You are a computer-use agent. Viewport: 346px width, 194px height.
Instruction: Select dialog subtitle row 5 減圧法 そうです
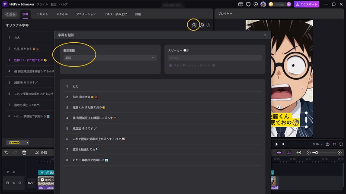point(163,128)
